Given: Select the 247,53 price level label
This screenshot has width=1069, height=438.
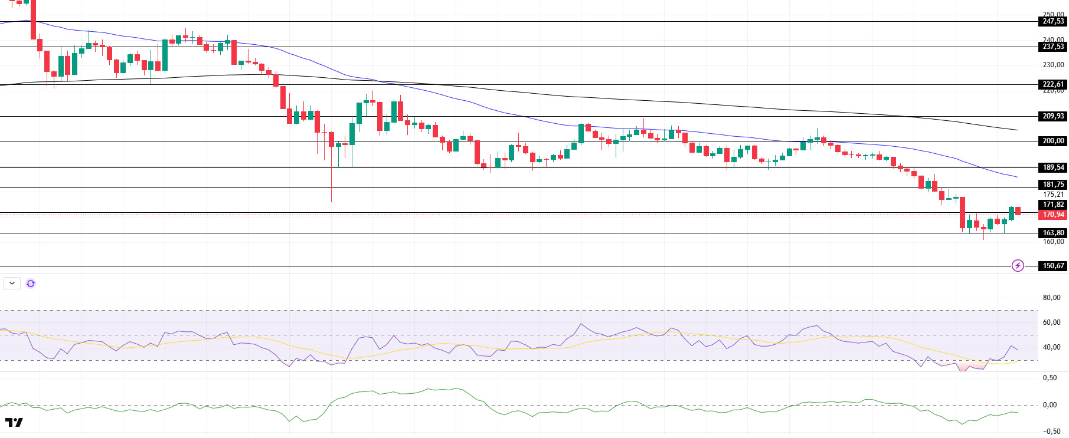Looking at the screenshot, I should click(x=1052, y=22).
